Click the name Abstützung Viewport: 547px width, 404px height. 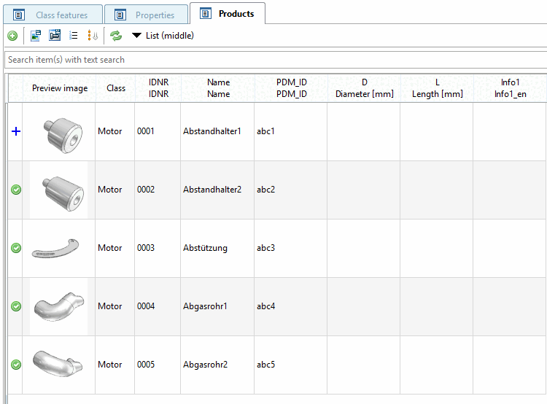coord(205,248)
